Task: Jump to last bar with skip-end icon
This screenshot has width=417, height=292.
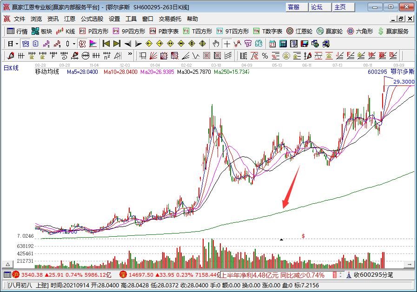Action: click(117, 44)
